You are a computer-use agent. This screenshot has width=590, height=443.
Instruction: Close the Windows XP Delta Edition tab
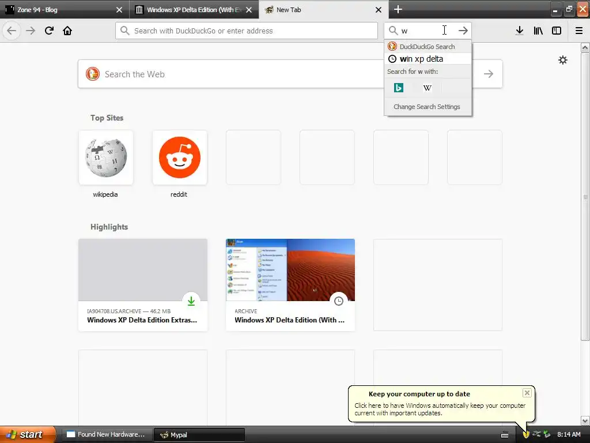pyautogui.click(x=249, y=10)
